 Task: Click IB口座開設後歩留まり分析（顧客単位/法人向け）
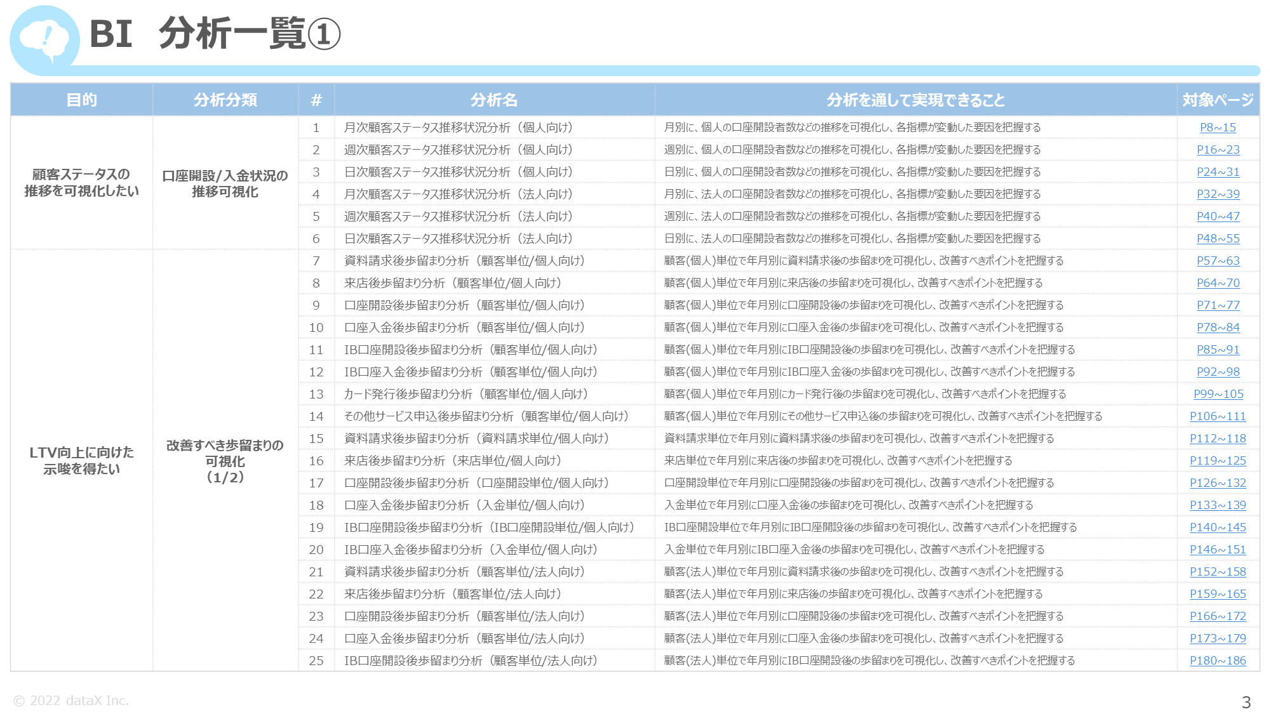coord(471,661)
